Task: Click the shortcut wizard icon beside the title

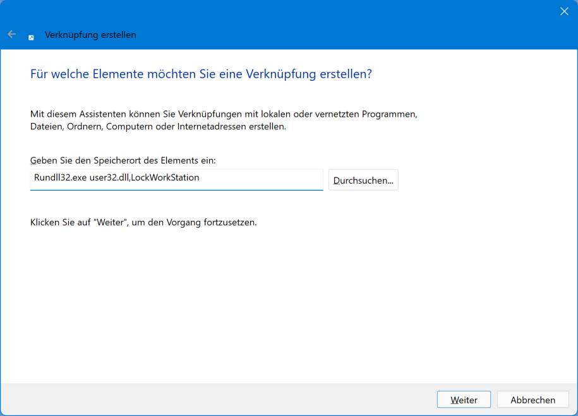Action: (x=31, y=37)
